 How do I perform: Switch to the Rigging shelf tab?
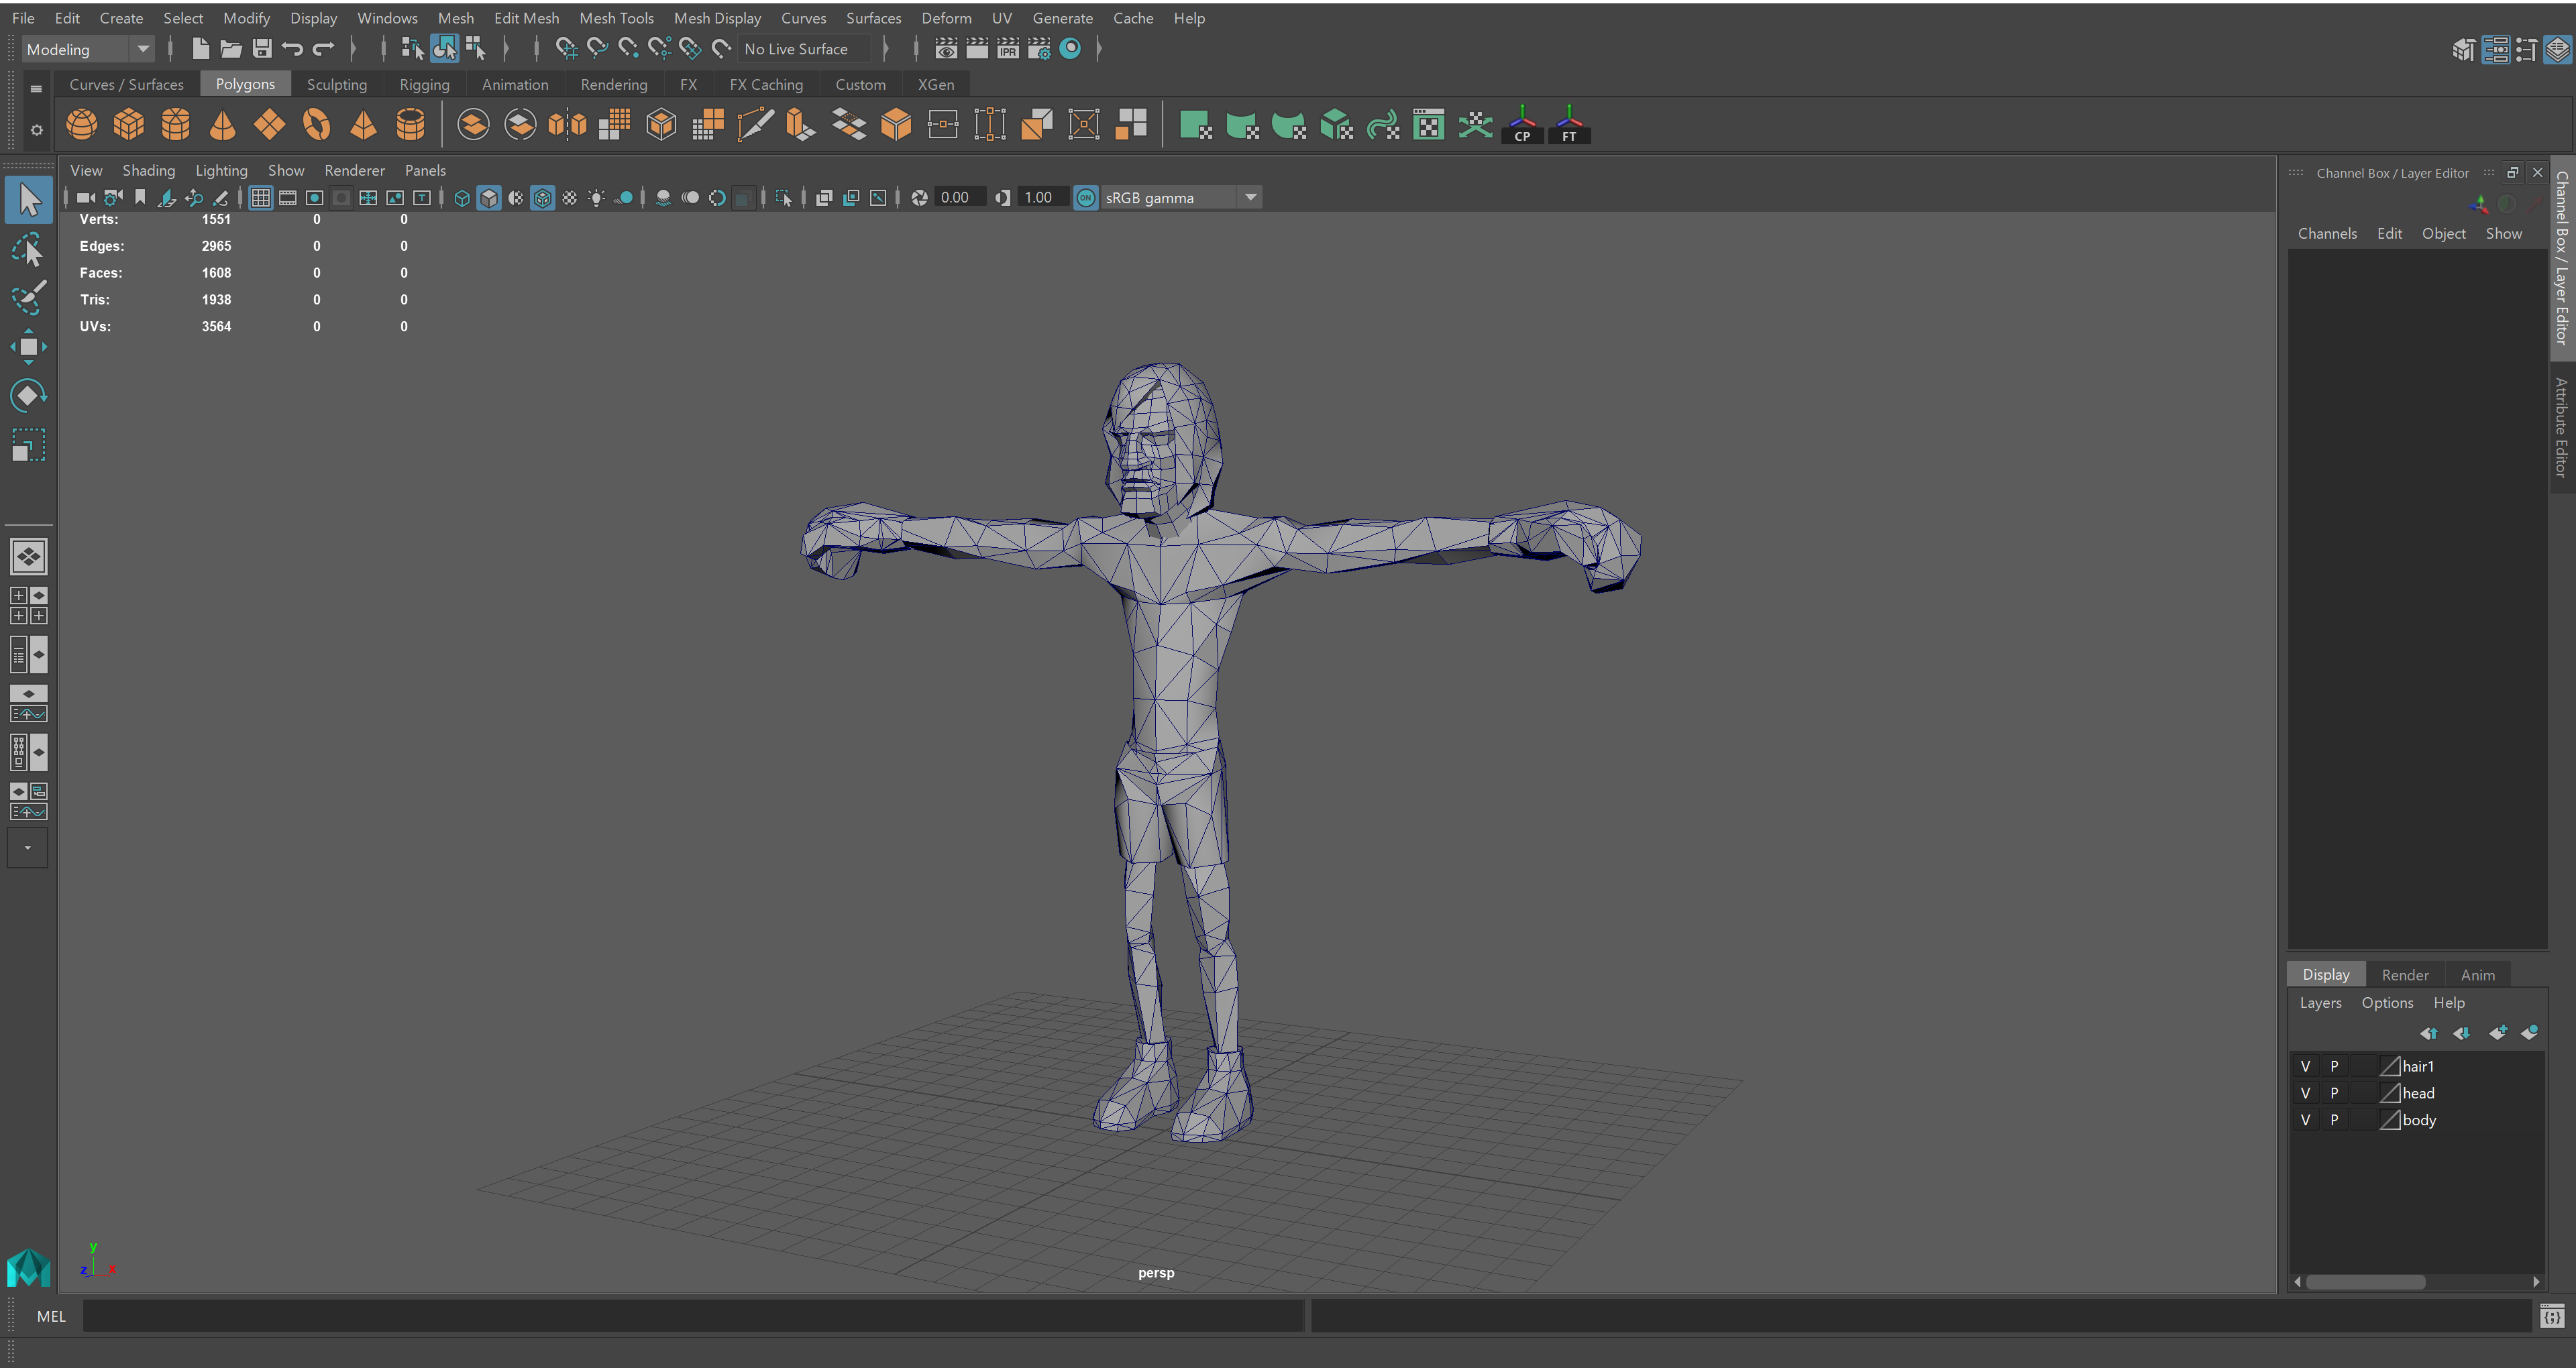(424, 84)
